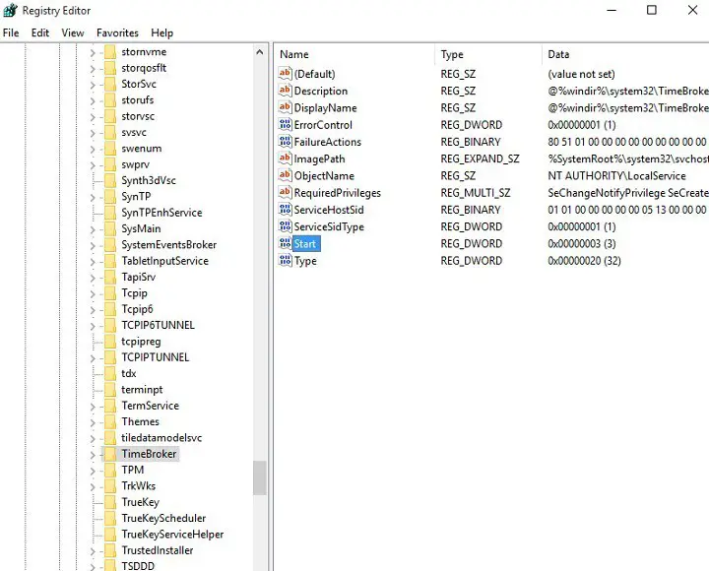Click the 0x00000003 (3) data cell
Image resolution: width=709 pixels, height=571 pixels.
(x=582, y=244)
